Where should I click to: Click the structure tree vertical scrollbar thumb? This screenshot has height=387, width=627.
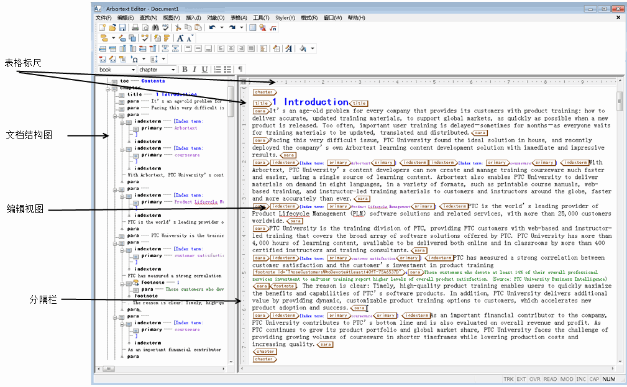point(231,101)
